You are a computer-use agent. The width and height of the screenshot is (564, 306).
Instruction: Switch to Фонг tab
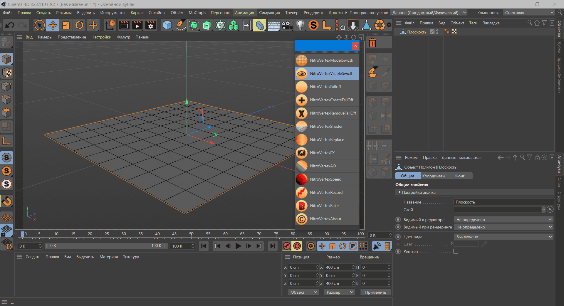click(x=460, y=176)
